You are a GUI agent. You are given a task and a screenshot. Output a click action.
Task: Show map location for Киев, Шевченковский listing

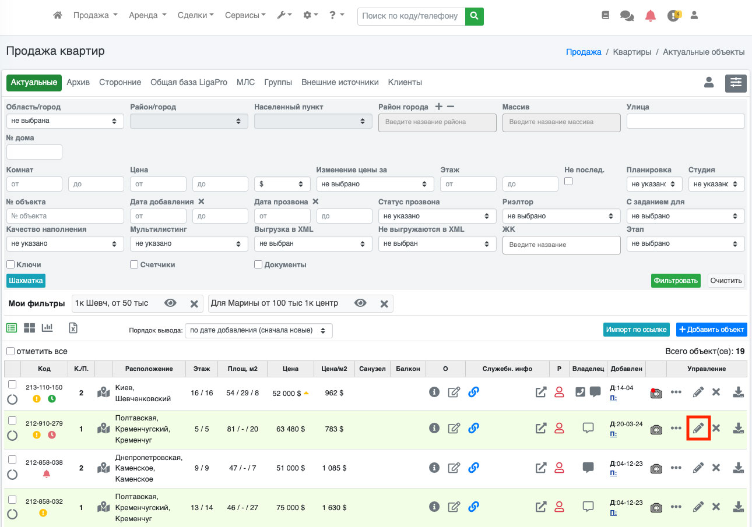[x=104, y=393]
